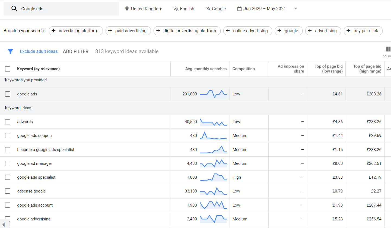Image resolution: width=391 pixels, height=228 pixels.
Task: Click the Google ads search input field
Action: [x=61, y=9]
